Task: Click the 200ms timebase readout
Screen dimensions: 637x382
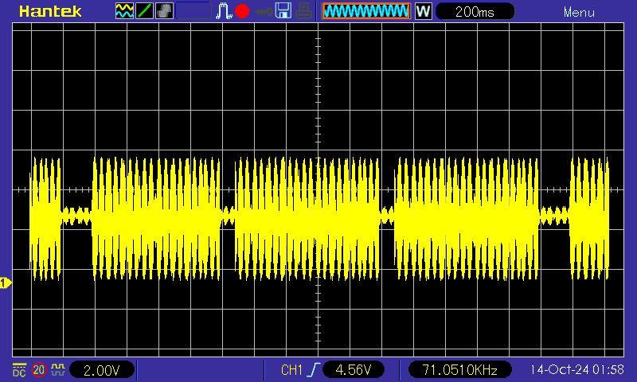Action: (x=475, y=11)
